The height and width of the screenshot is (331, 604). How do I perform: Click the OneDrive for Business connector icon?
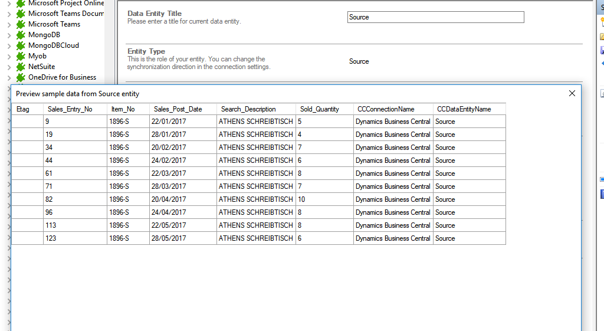click(21, 77)
